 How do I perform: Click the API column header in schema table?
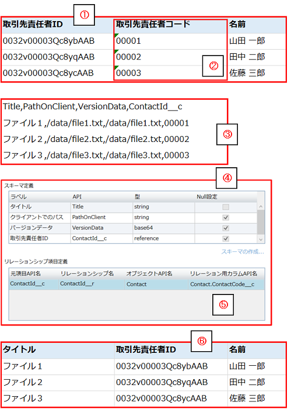(x=77, y=197)
